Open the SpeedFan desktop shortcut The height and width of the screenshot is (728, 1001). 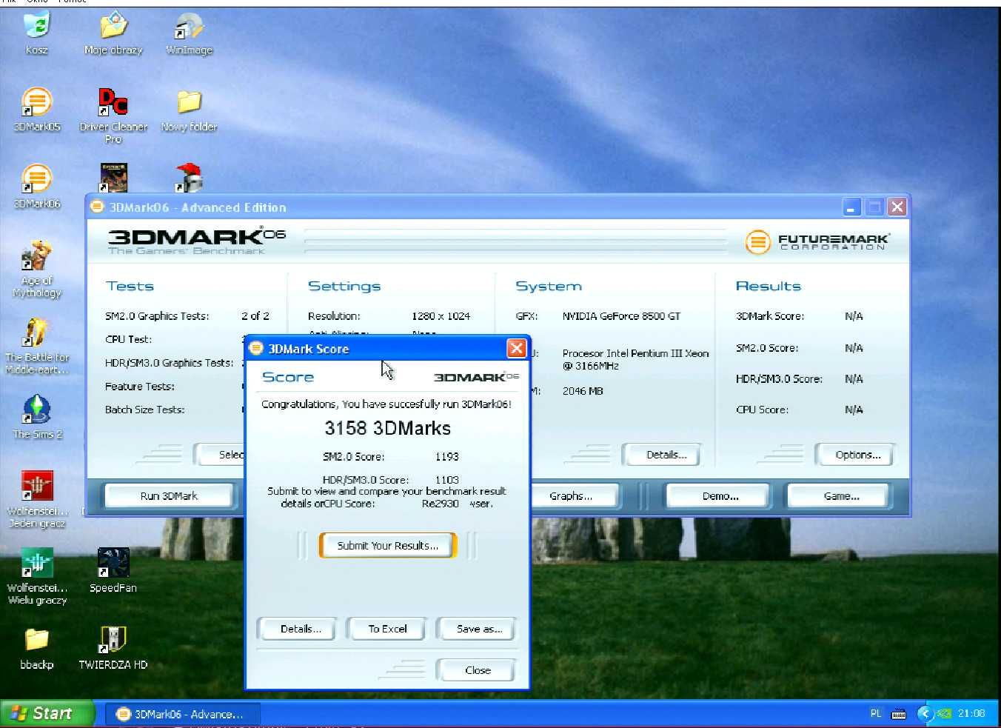click(113, 570)
